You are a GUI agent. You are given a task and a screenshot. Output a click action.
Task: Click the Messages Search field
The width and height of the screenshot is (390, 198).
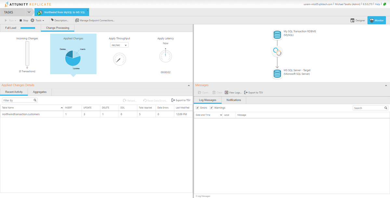coord(370,108)
